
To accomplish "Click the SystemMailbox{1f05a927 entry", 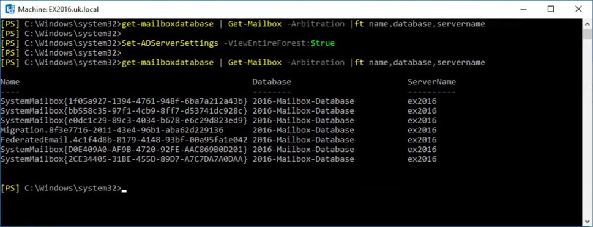I will (x=124, y=101).
